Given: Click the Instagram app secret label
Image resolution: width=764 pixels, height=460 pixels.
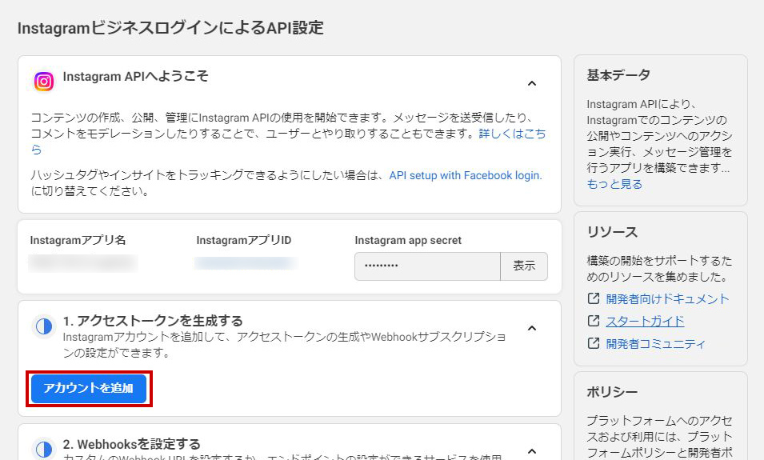Looking at the screenshot, I should (x=408, y=240).
